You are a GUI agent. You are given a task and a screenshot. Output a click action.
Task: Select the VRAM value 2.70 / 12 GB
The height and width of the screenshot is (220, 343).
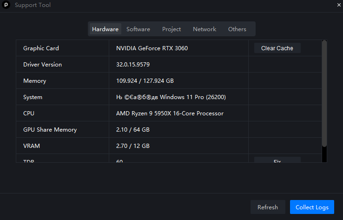click(133, 146)
